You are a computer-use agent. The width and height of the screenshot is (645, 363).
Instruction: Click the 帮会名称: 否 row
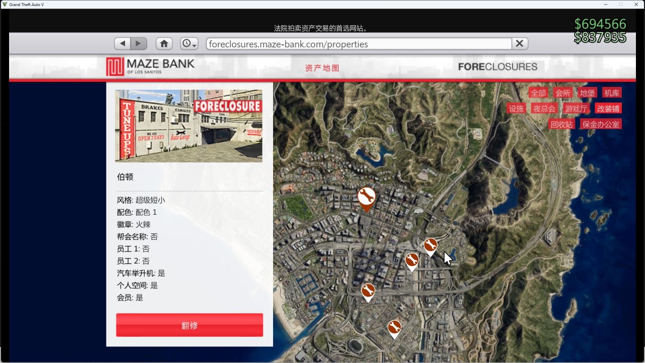[138, 236]
